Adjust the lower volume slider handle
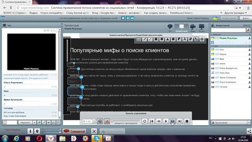This screenshot has height=142, width=252. tap(60, 133)
